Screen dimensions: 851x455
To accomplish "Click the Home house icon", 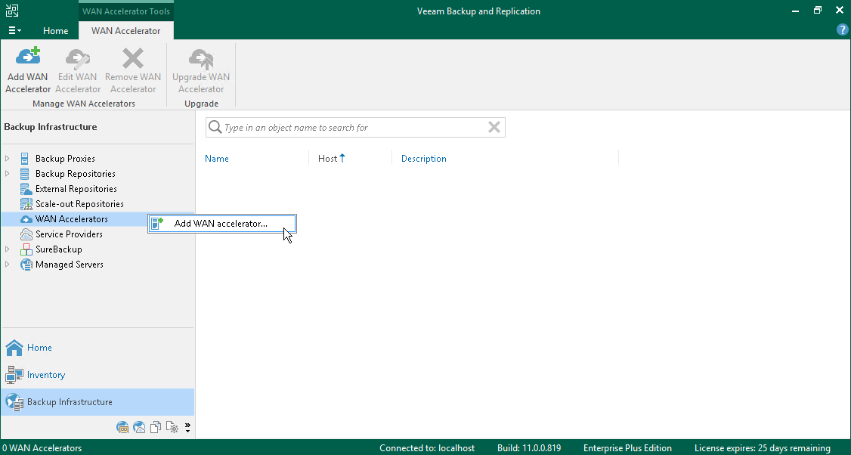I will point(14,348).
